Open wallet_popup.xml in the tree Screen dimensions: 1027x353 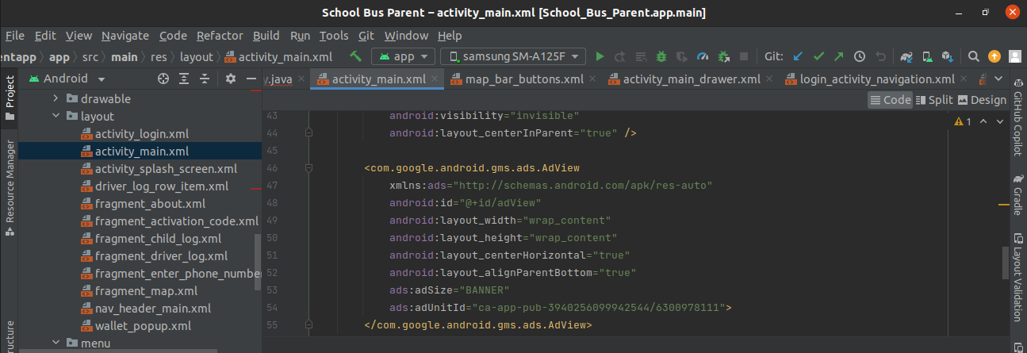tap(144, 326)
